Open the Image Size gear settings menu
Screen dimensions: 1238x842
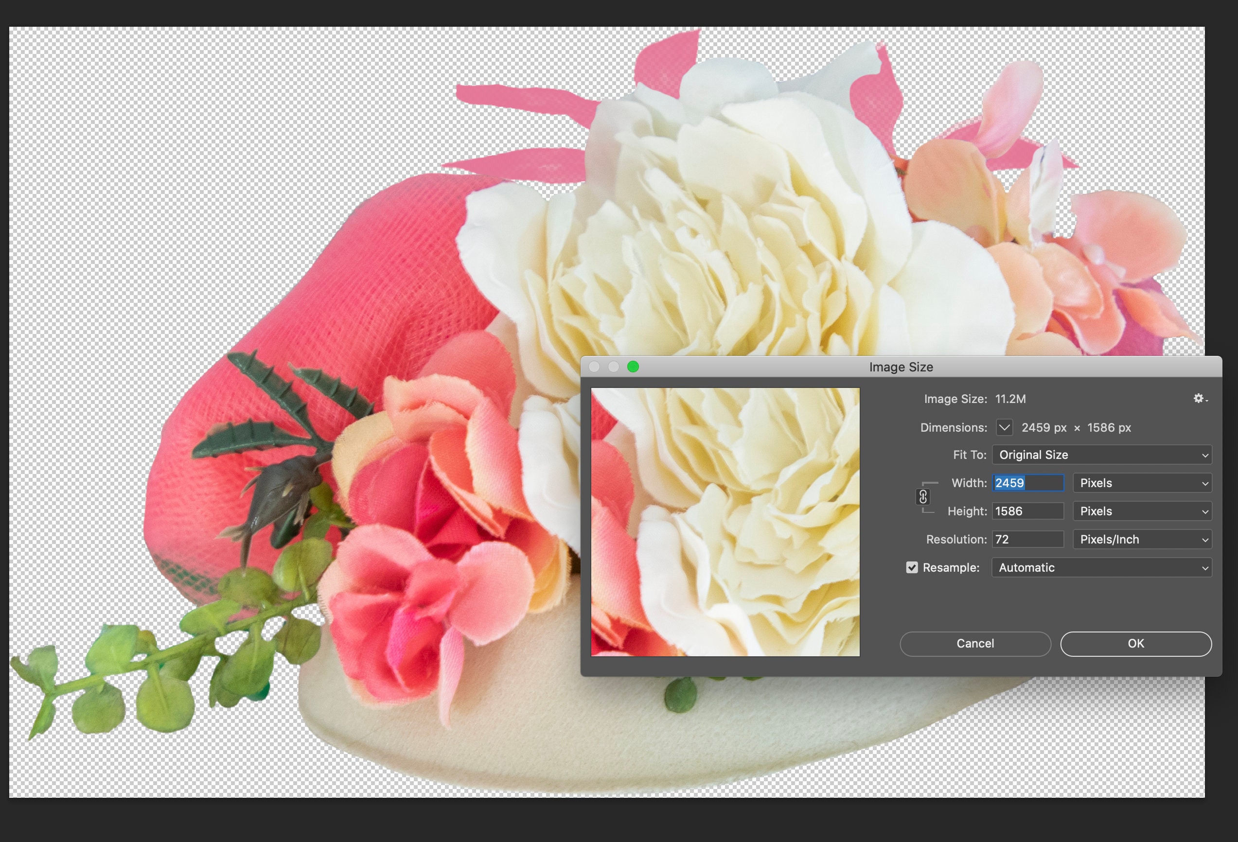click(x=1200, y=398)
